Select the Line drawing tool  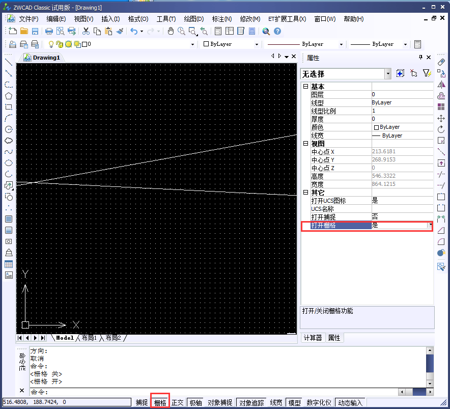coord(9,62)
